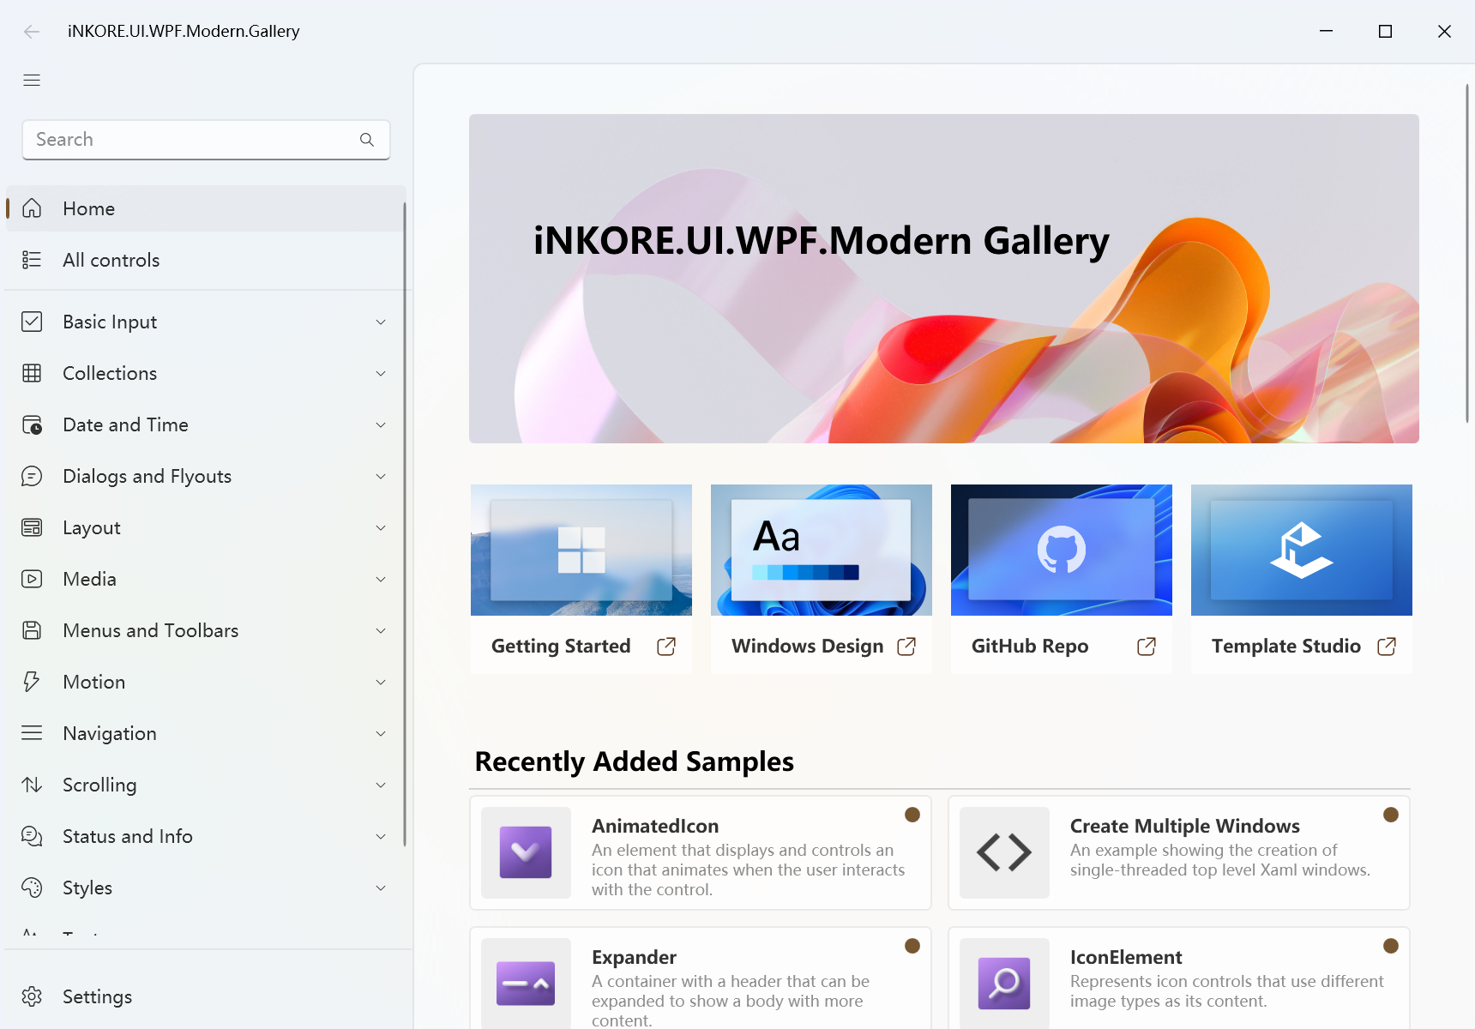Expand the Scrolling chevron
This screenshot has width=1475, height=1029.
coord(381,785)
